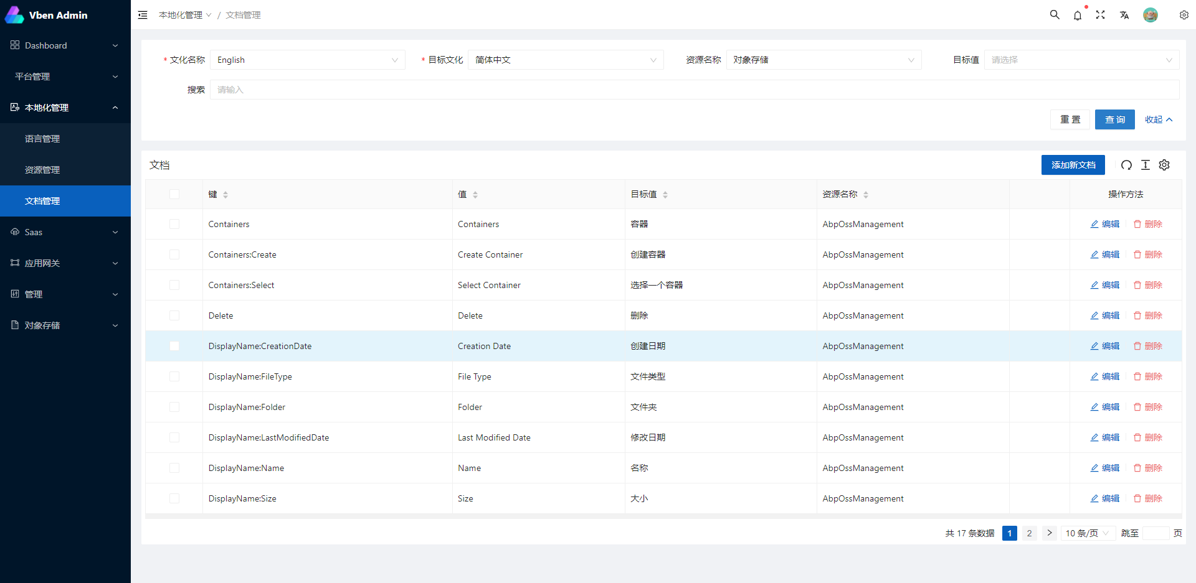
Task: Open the global search magnifier icon
Action: 1054,14
